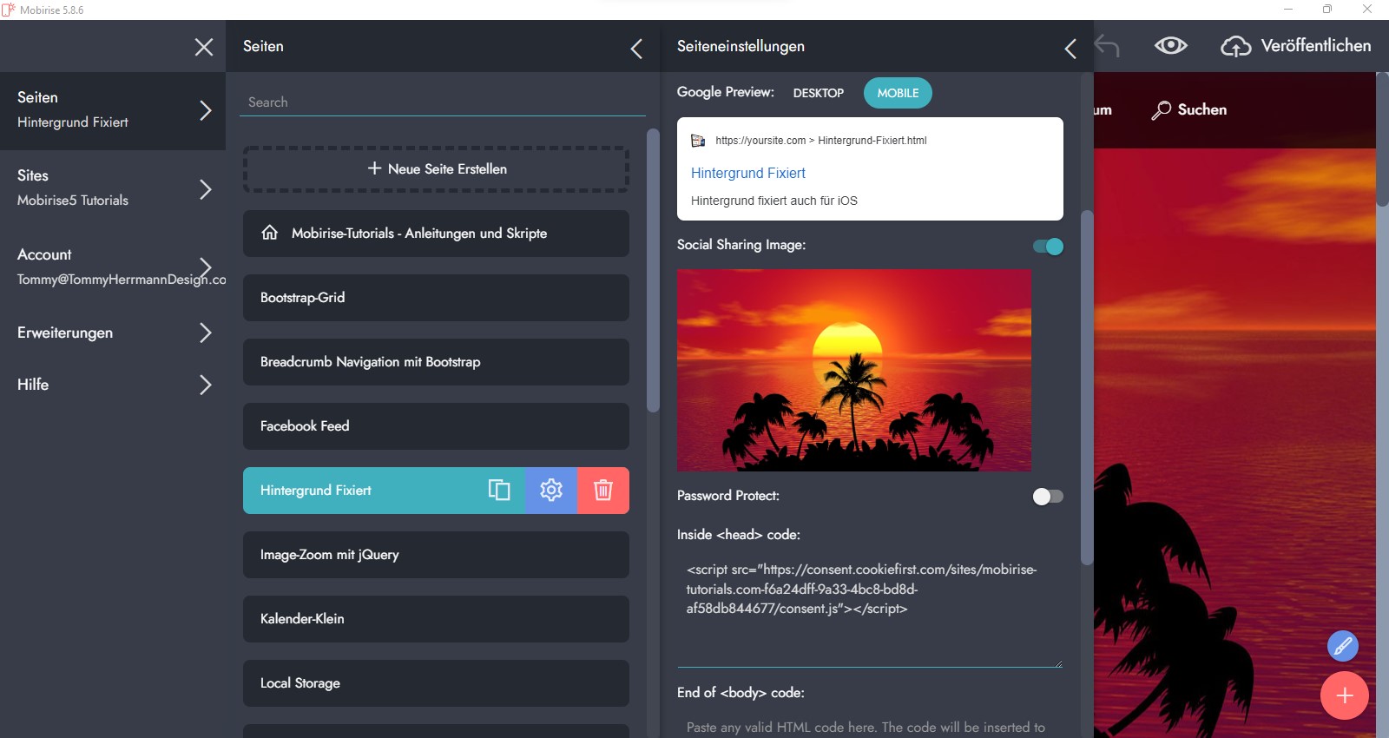1389x738 pixels.
Task: Duplicate the Hintergrund Fixiert page
Action: tap(499, 491)
